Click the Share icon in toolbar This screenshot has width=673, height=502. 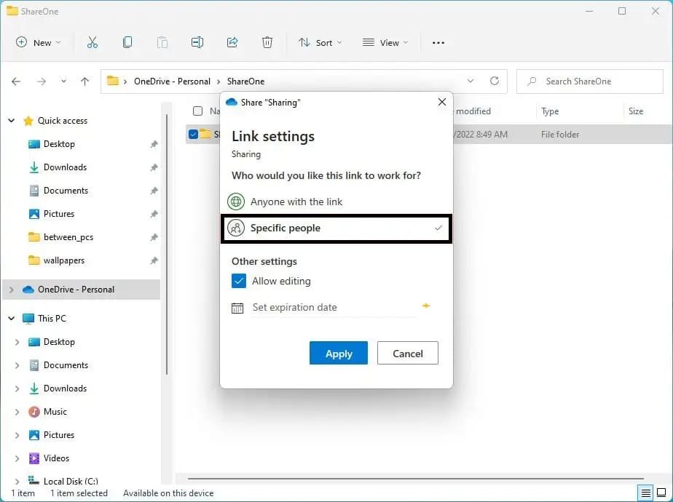(232, 43)
